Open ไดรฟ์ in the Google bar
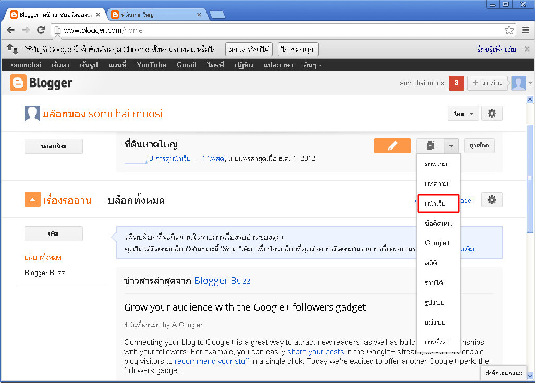The height and width of the screenshot is (383, 535). click(216, 65)
